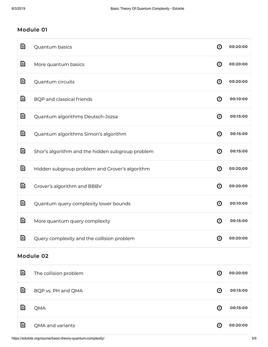This screenshot has height=347, width=268.
Task: Select the QMA lesson title
Action: click(39, 308)
